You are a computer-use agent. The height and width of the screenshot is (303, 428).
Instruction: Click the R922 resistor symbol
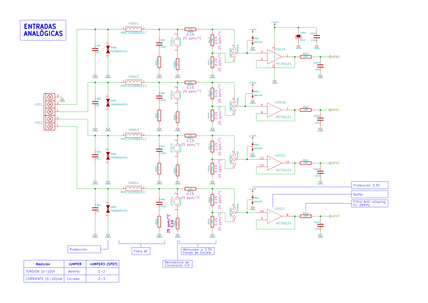tap(306, 110)
